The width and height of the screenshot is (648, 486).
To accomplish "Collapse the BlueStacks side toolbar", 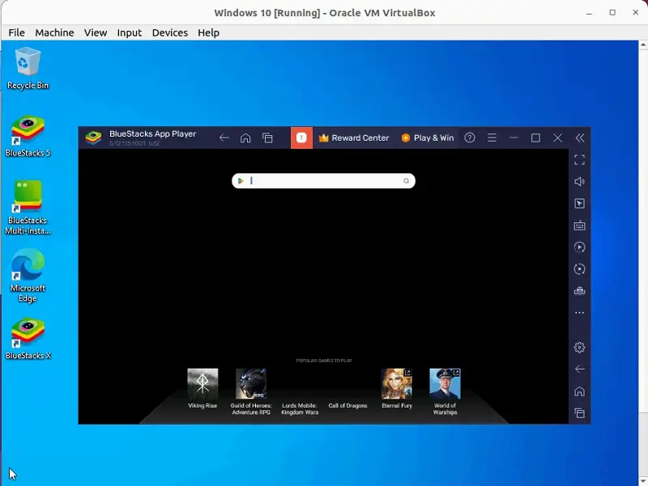I will (580, 137).
